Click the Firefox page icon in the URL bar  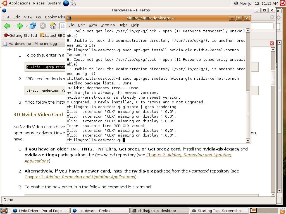point(63,26)
